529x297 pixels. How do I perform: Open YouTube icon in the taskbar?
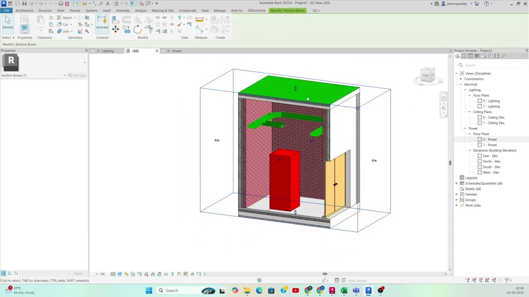coord(295,290)
